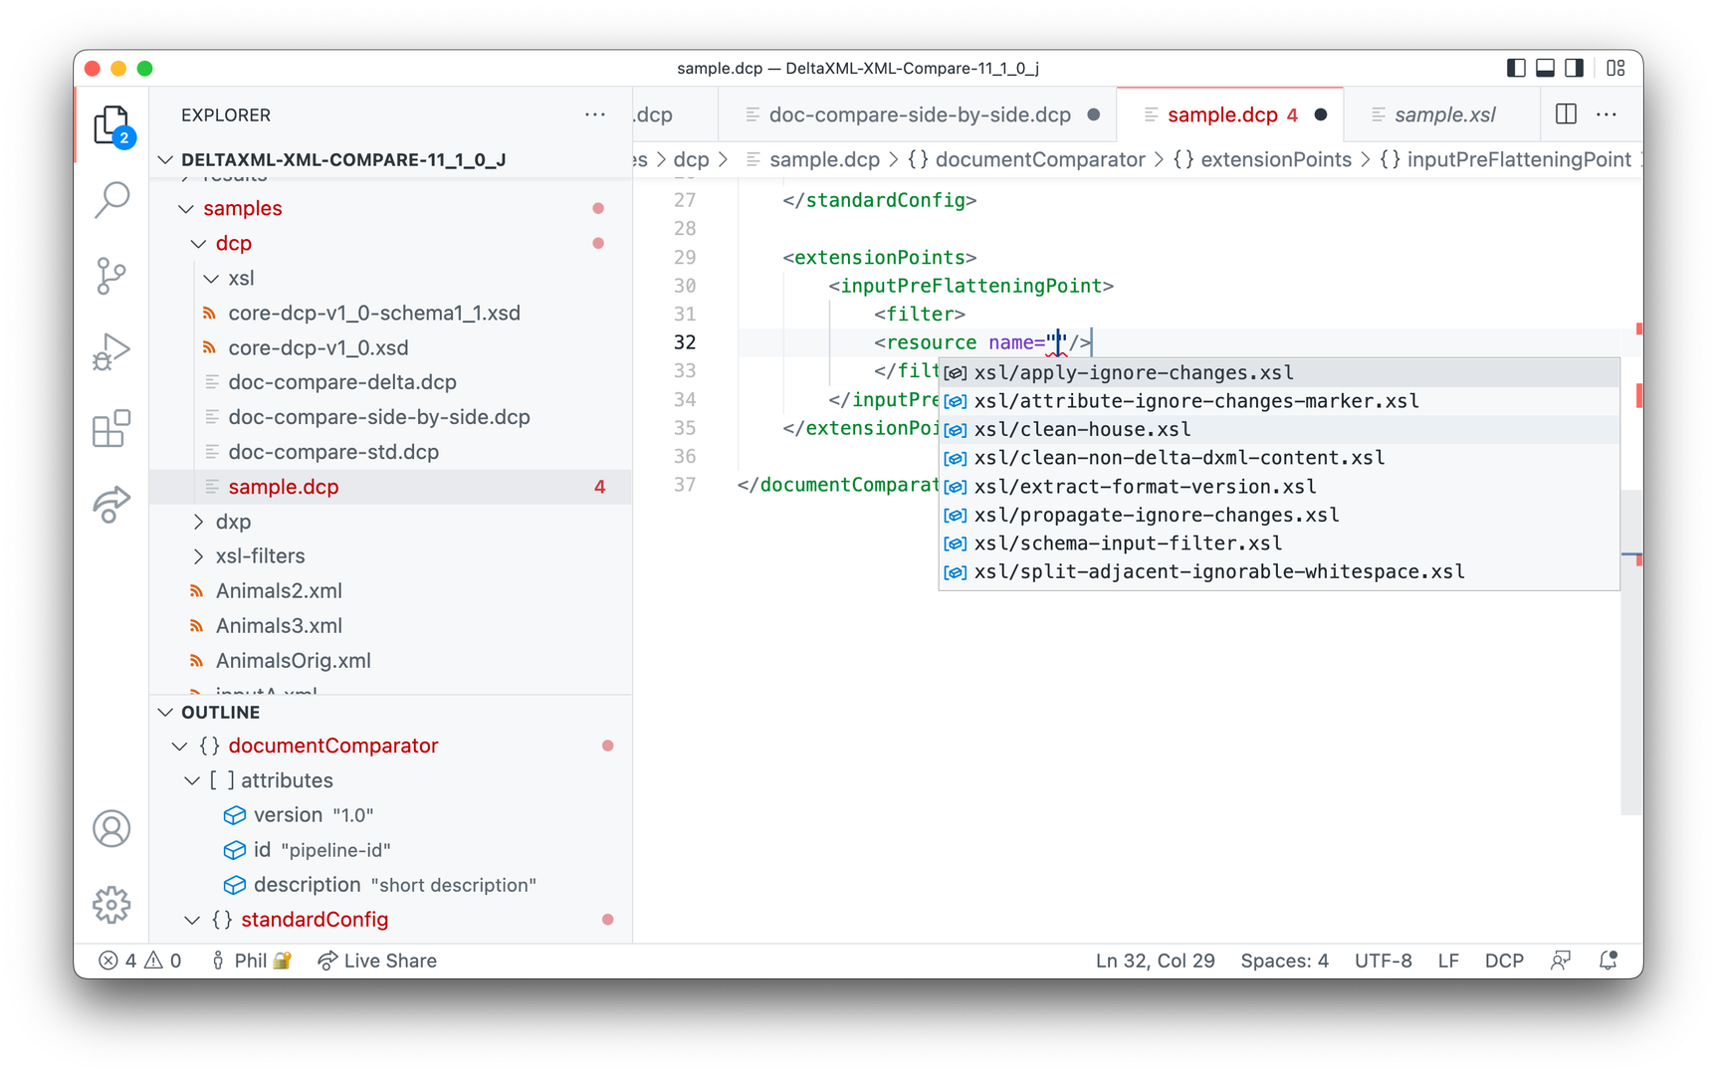This screenshot has width=1717, height=1076.
Task: Open notifications via the bell icon
Action: point(1608,960)
